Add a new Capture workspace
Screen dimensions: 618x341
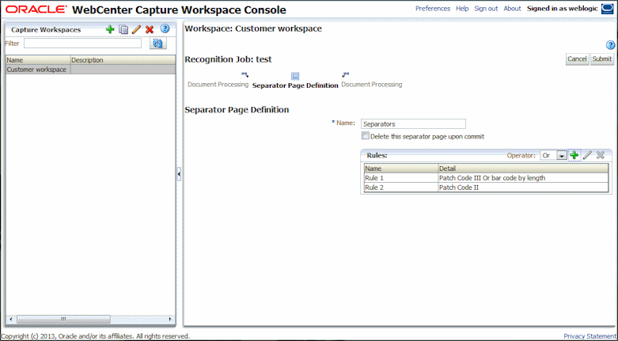(110, 29)
